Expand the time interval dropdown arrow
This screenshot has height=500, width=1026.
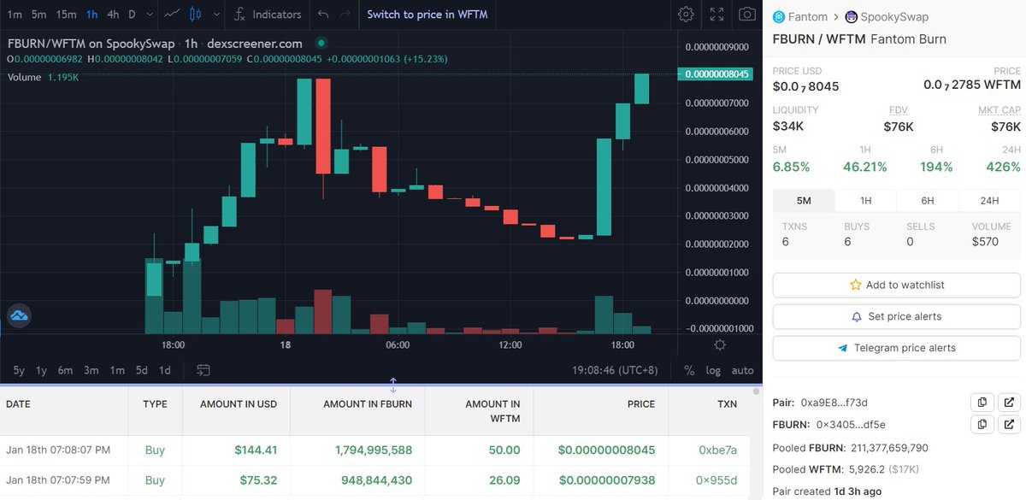150,15
